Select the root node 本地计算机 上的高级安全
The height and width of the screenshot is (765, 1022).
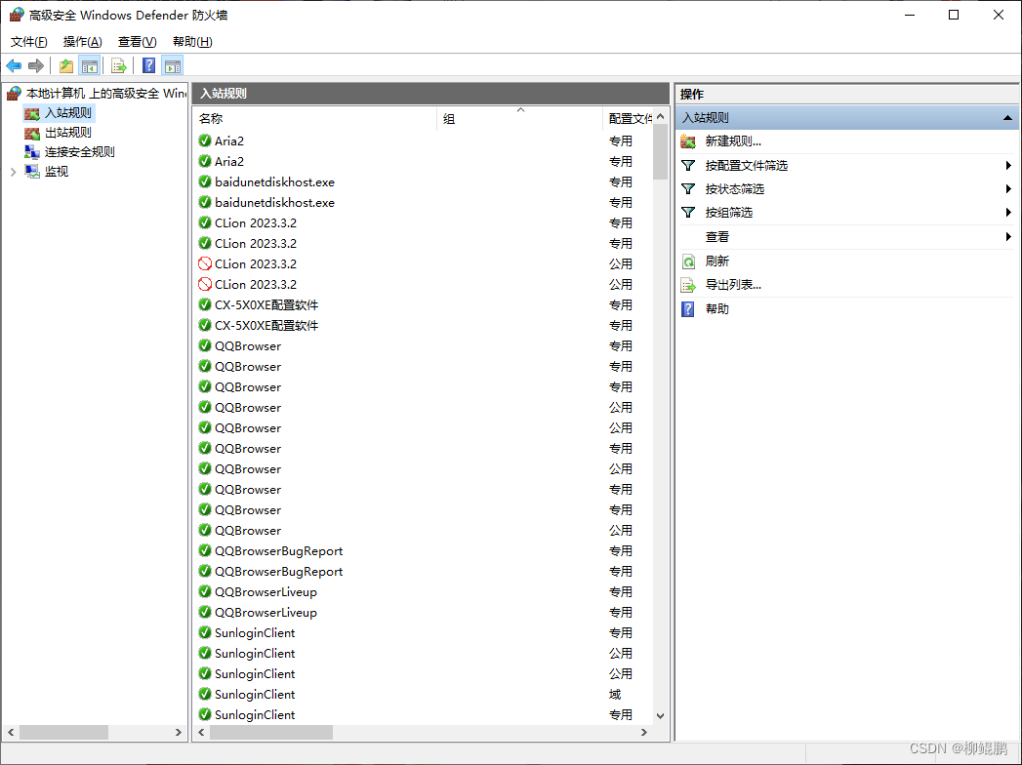105,94
